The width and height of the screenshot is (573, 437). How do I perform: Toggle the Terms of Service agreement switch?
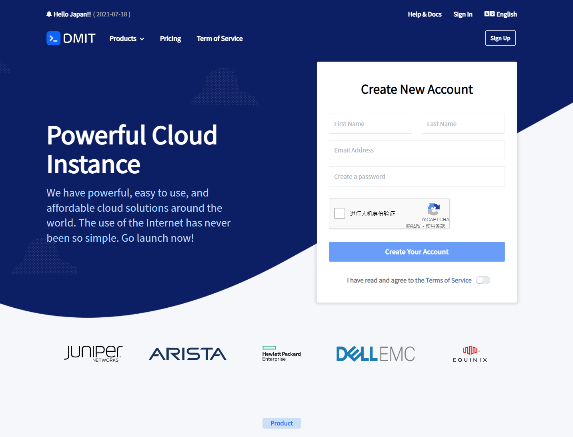[483, 280]
